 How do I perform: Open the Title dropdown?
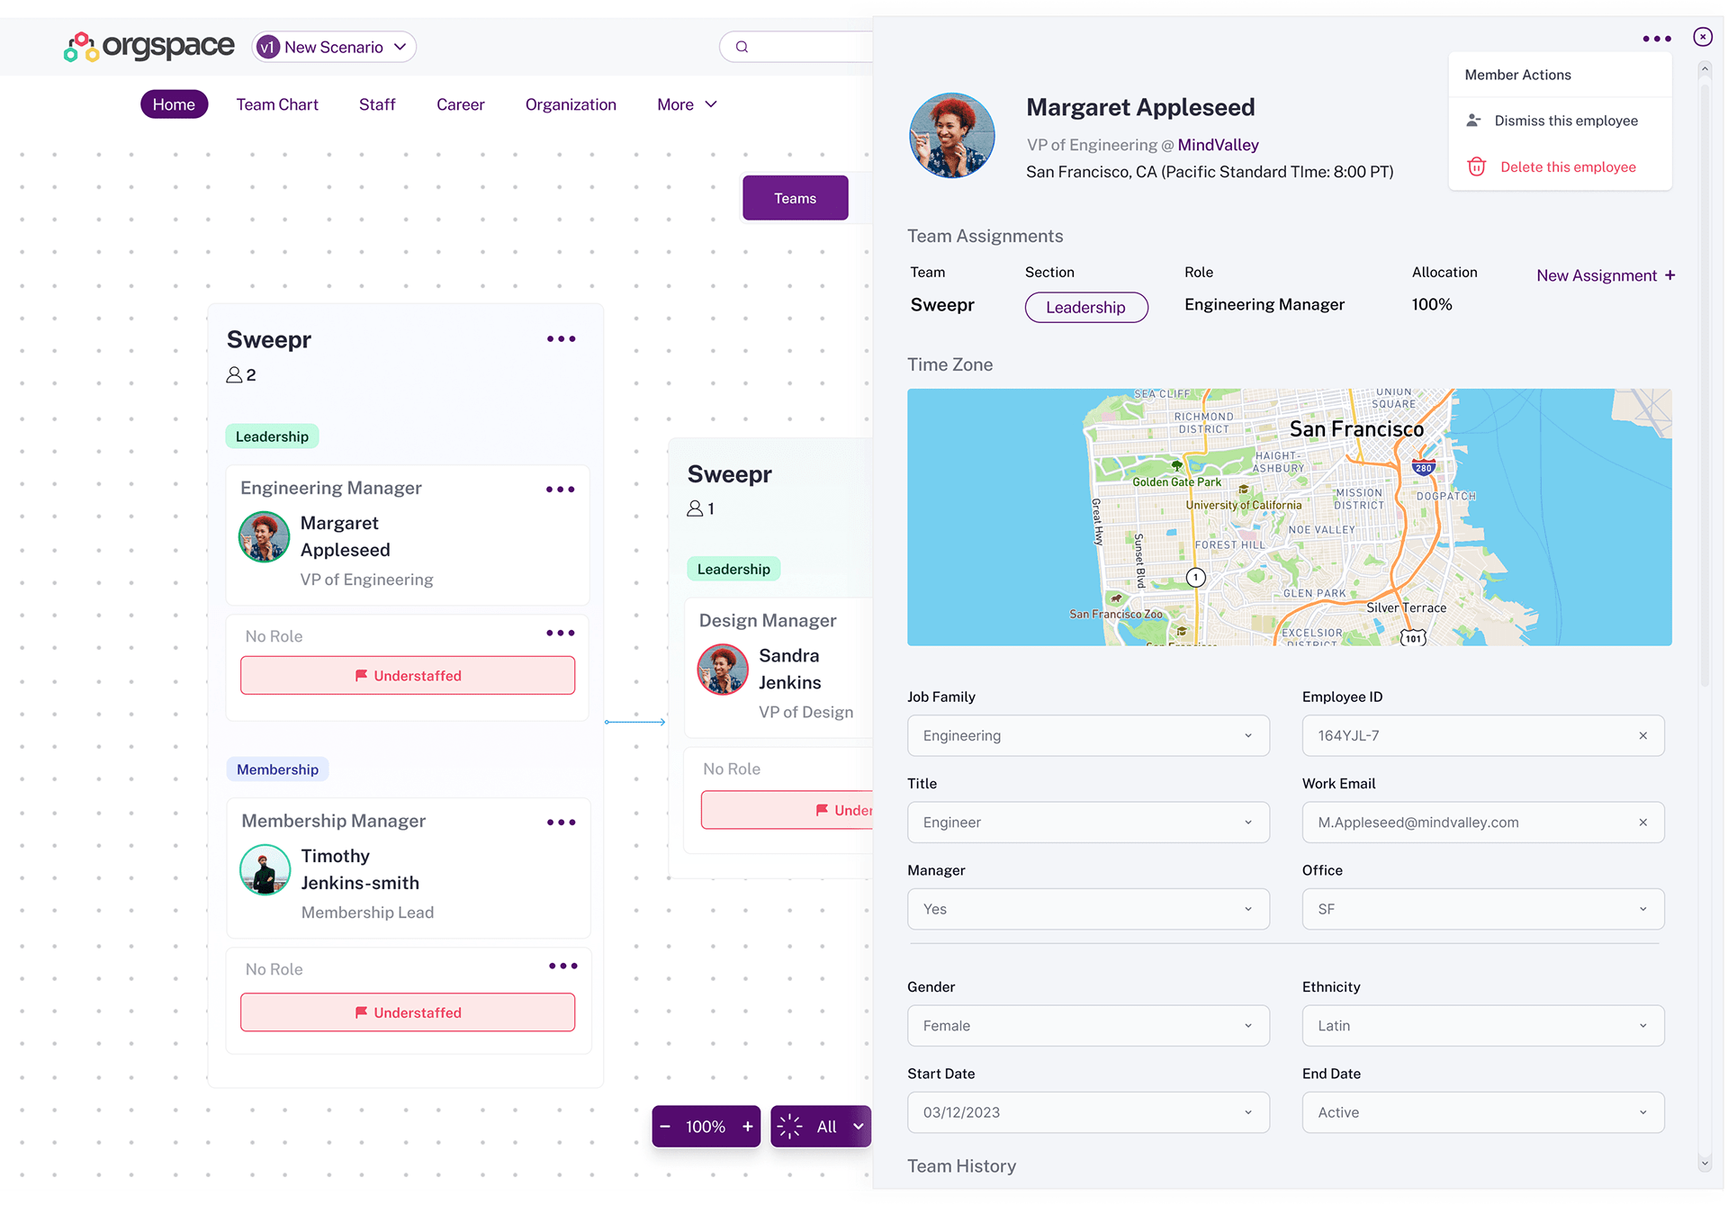tap(1088, 823)
